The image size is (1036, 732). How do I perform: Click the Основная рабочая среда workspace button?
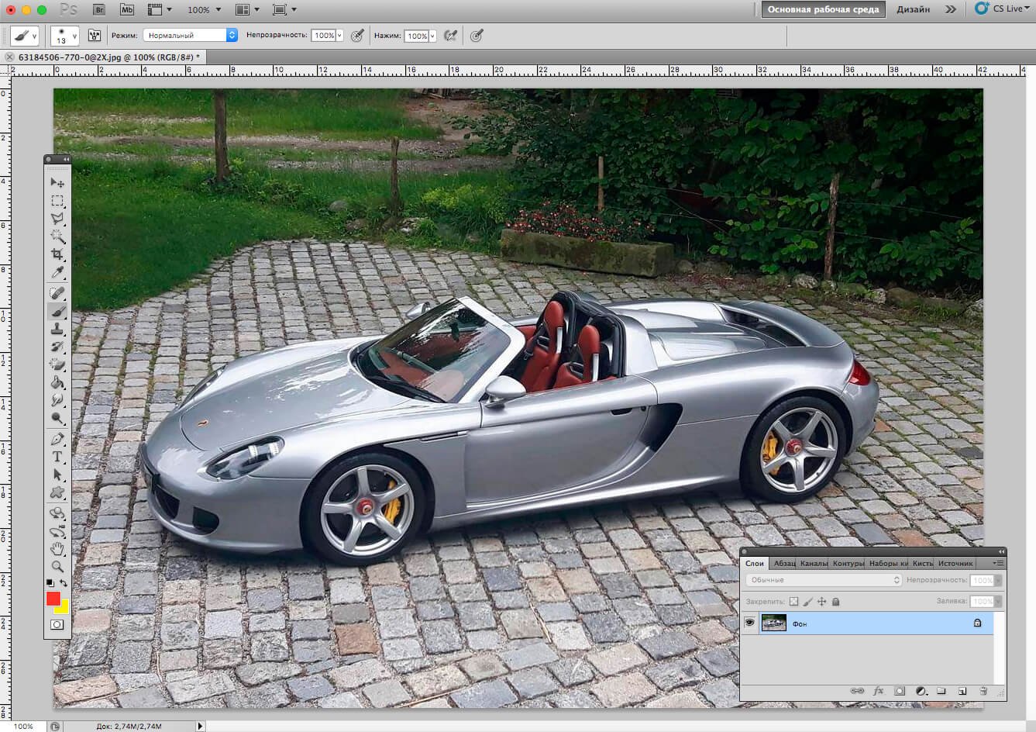click(x=823, y=9)
